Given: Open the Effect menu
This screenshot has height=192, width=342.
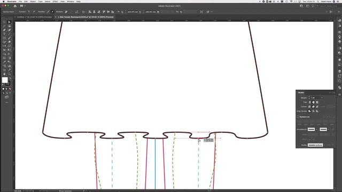Looking at the screenshot, I should 56,1.
